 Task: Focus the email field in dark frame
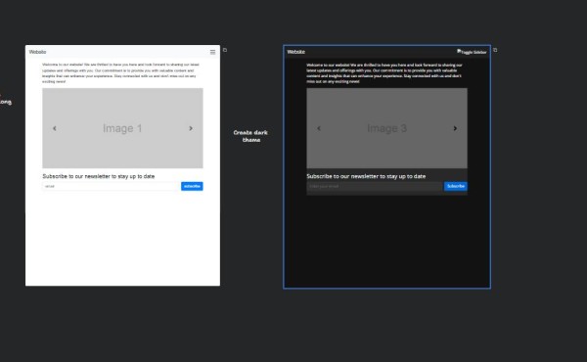(x=375, y=186)
